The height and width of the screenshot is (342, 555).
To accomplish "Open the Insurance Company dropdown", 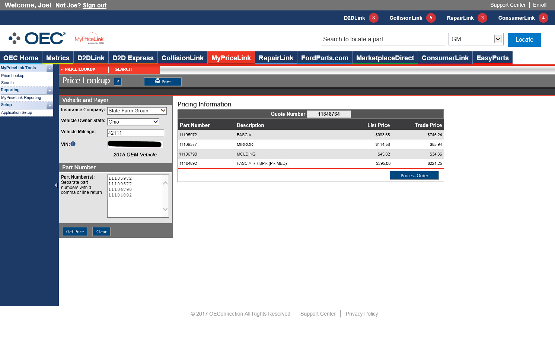I will click(137, 111).
